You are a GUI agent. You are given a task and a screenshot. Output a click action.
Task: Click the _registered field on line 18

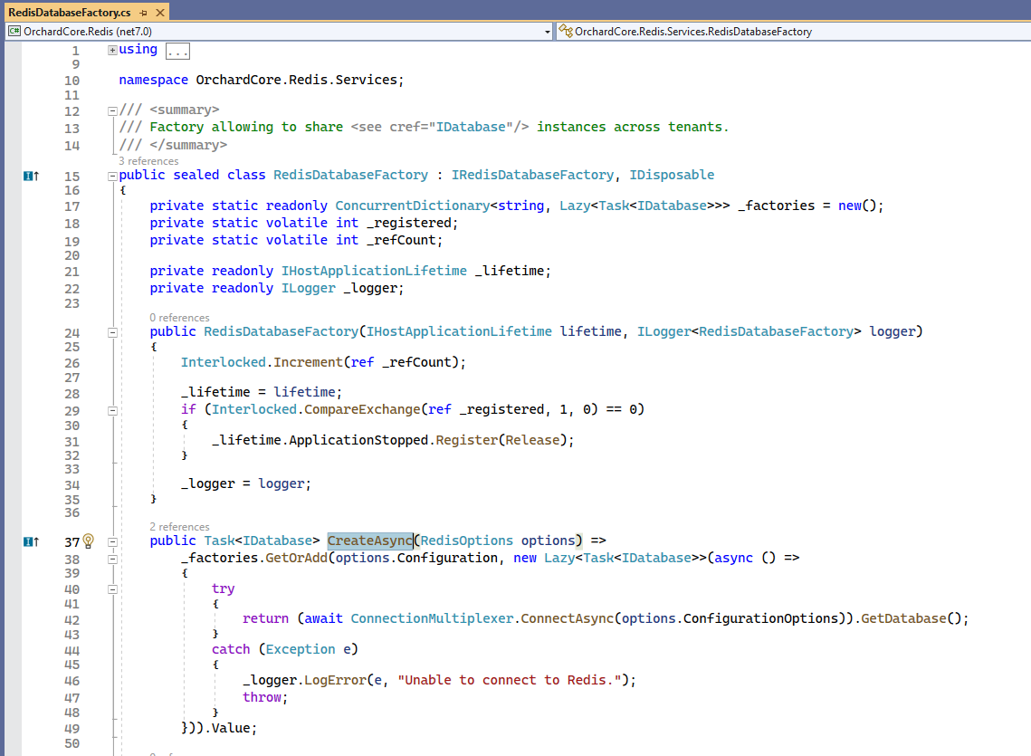click(408, 223)
